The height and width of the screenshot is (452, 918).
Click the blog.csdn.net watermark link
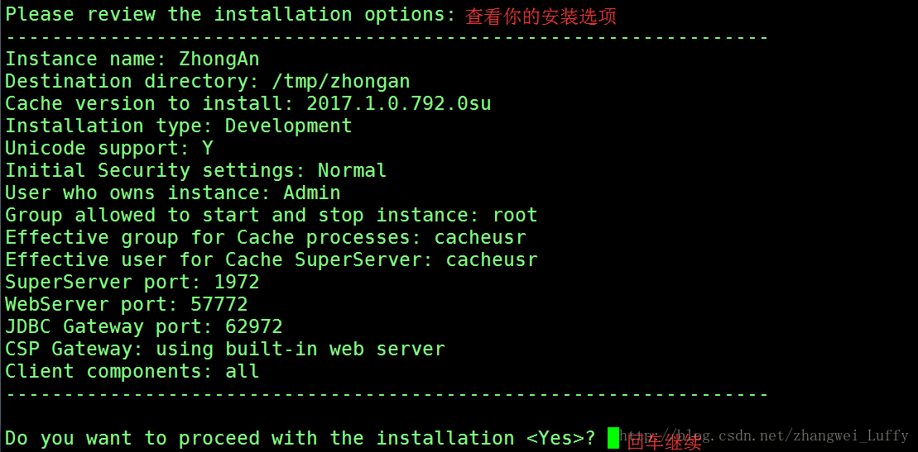pos(764,435)
